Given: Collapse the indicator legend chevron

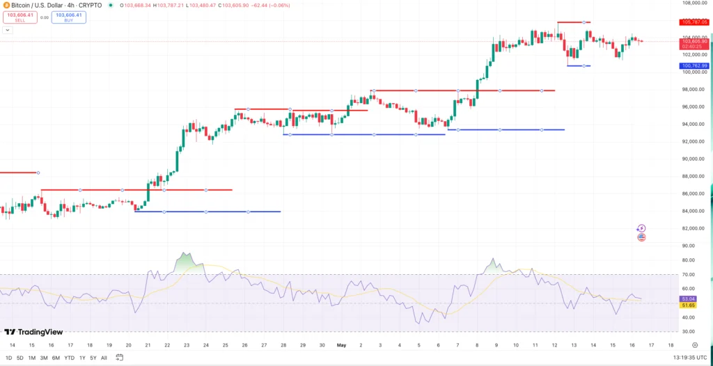Looking at the screenshot, I should (7, 30).
